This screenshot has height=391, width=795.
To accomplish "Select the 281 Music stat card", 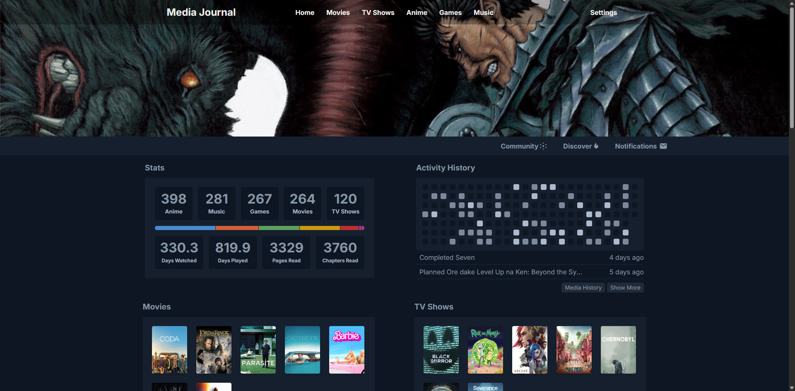I will [x=217, y=204].
